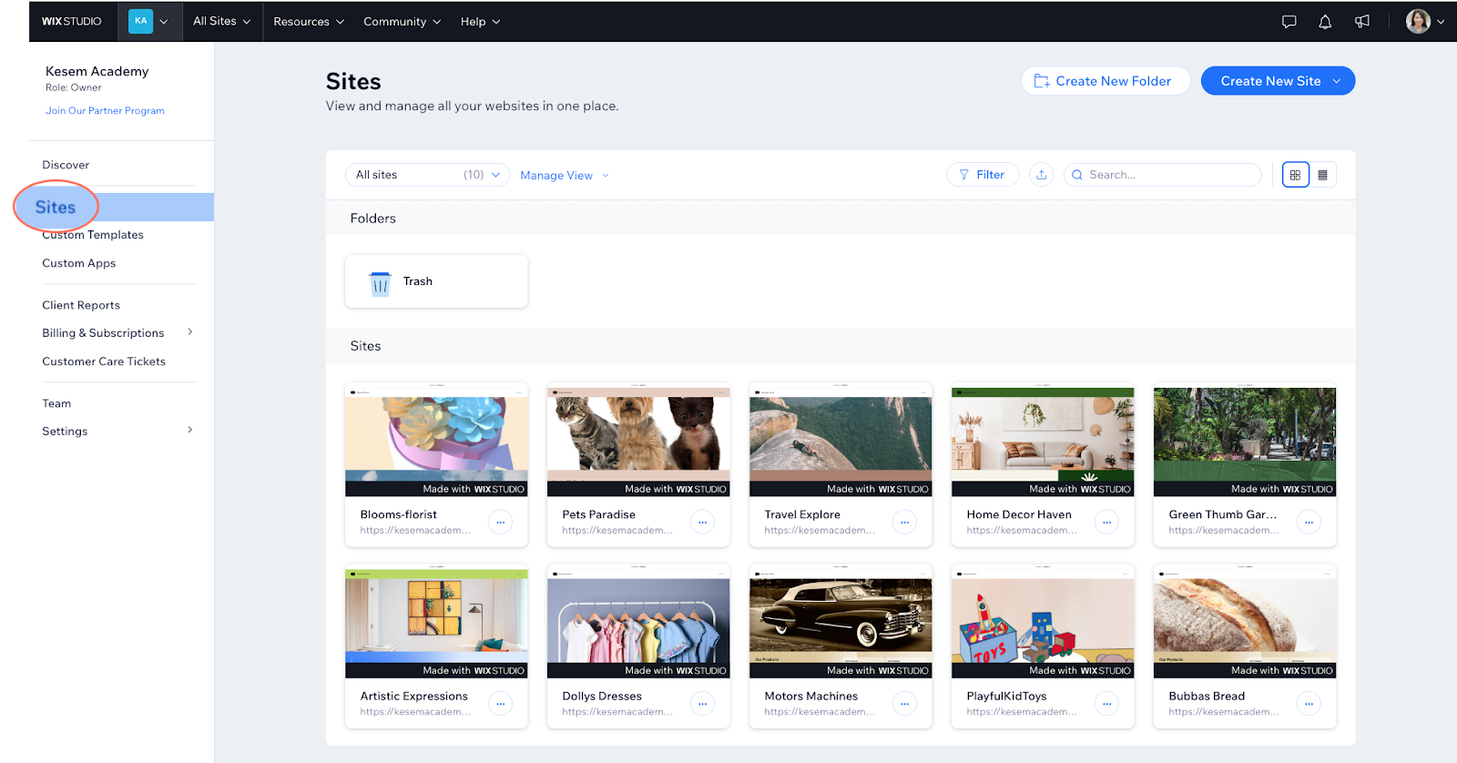This screenshot has width=1457, height=763.
Task: Open the Resources menu
Action: pos(308,22)
